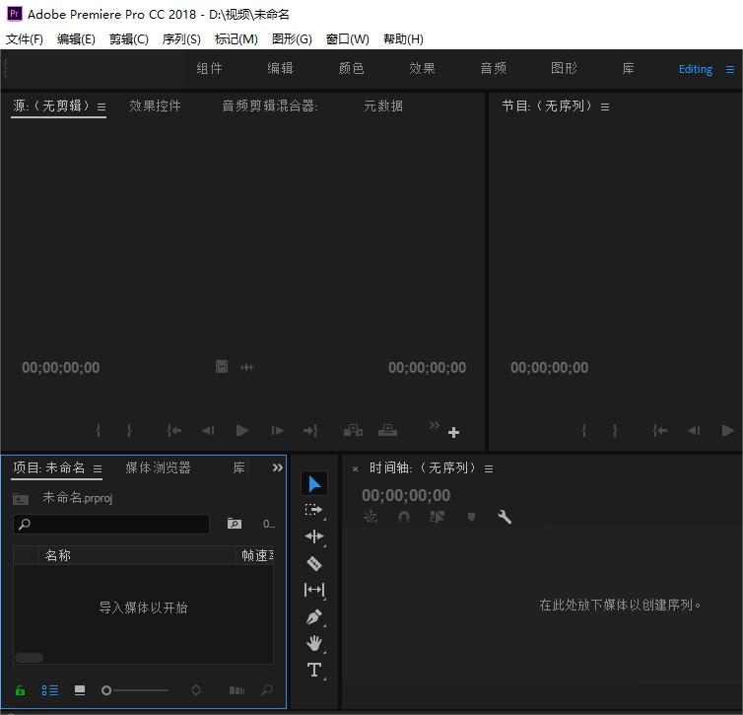Step back one frame in Program monitor

pos(694,431)
